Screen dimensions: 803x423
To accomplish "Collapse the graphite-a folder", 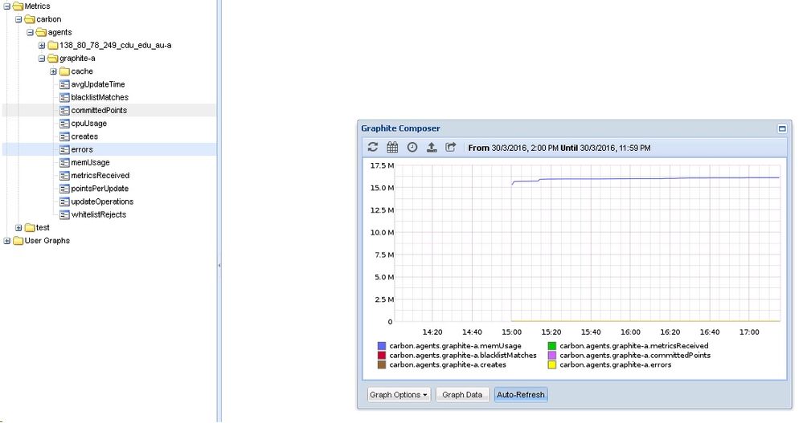I will coord(42,59).
